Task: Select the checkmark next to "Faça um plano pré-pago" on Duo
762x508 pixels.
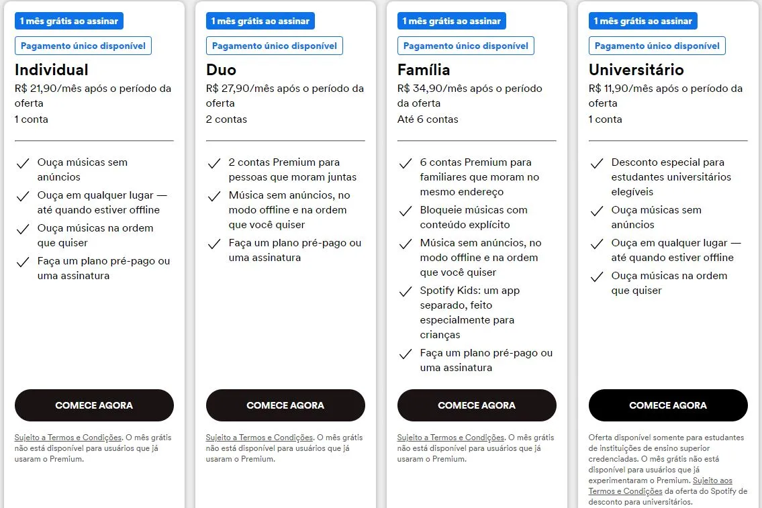Action: [x=213, y=244]
